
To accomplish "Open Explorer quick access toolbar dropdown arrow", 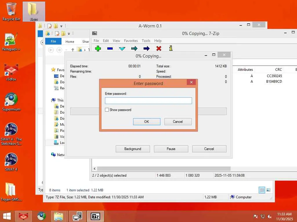I will coord(69,34).
